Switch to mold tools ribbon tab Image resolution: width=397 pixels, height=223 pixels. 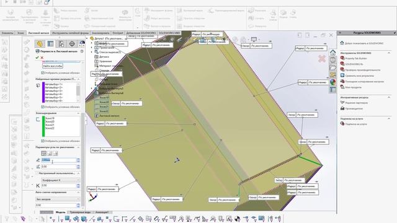tap(70, 33)
